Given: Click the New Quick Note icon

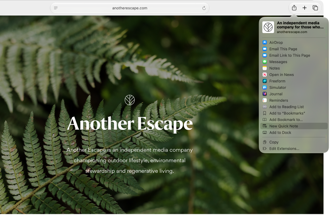Looking at the screenshot, I should pos(265,126).
